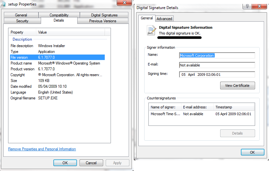Open the Previous Versions tab

(x=102, y=21)
